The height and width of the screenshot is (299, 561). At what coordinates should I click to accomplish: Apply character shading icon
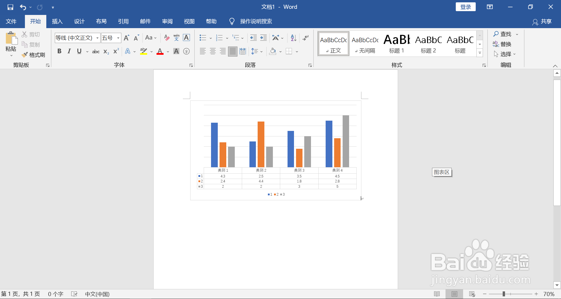(176, 52)
